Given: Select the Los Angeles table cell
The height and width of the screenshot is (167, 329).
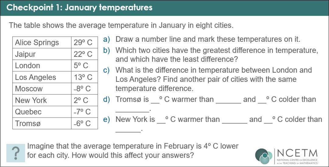Looking at the screenshot, I should 42,77.
